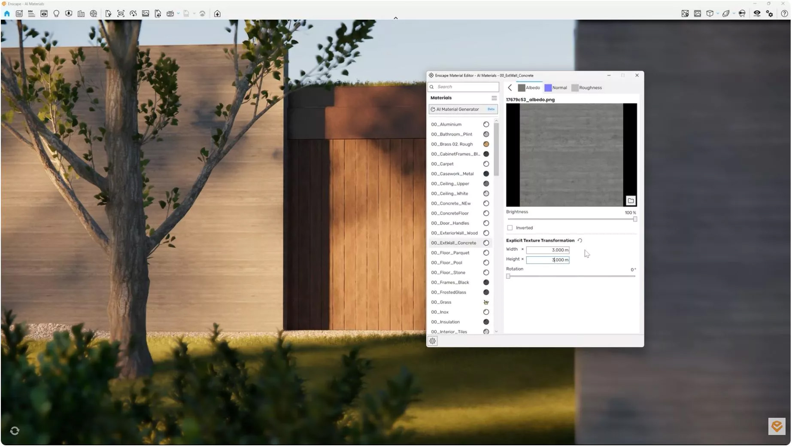The image size is (792, 447).
Task: Select the 00_FrostedGlass material
Action: (460, 292)
